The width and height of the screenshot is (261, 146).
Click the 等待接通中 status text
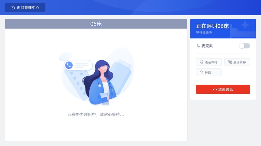204,33
